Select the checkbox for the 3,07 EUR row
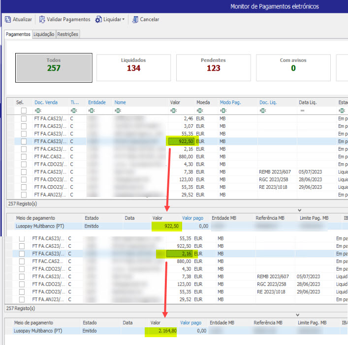This screenshot has width=348, height=345. 24,126
